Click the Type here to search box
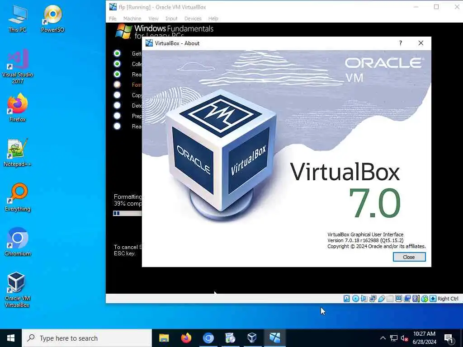This screenshot has height=347, width=463. [x=87, y=338]
